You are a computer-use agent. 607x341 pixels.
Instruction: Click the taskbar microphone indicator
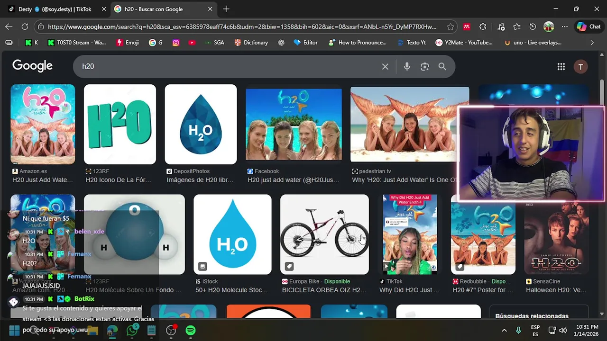518,330
